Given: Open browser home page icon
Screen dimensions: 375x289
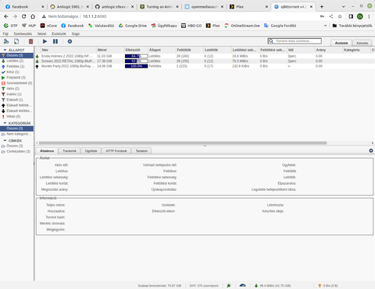Looking at the screenshot, I should point(33,16).
